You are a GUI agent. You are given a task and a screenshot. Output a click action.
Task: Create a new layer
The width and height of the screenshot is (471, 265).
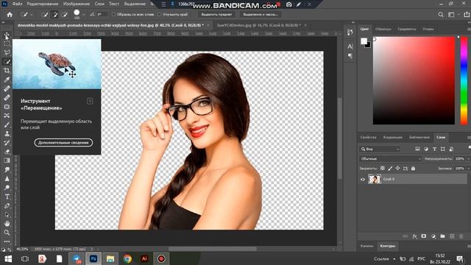pyautogui.click(x=452, y=236)
